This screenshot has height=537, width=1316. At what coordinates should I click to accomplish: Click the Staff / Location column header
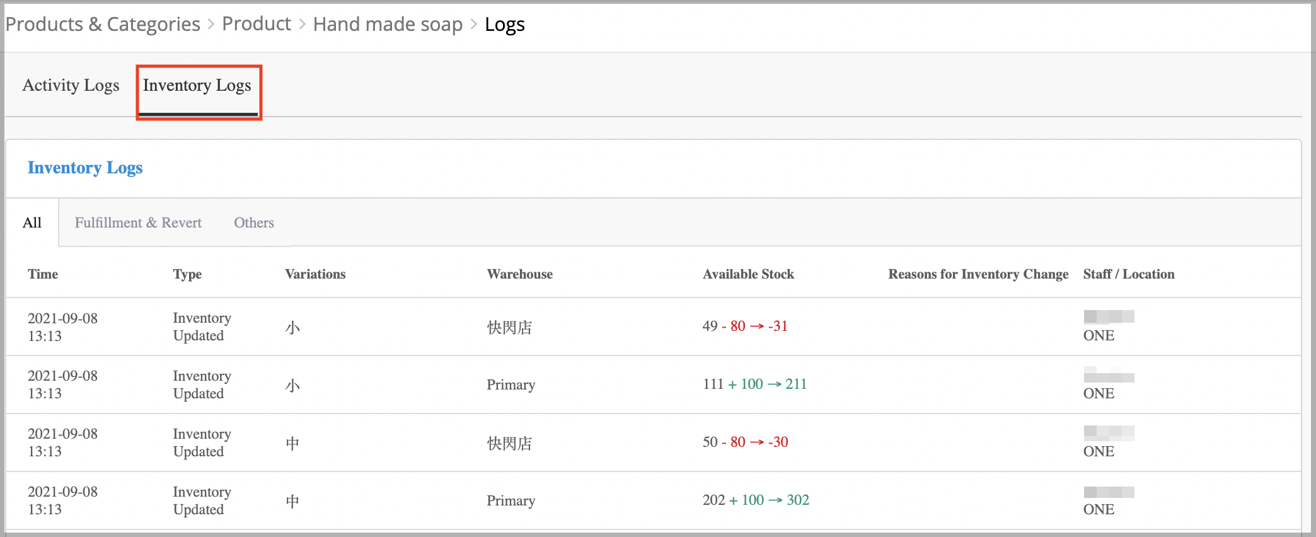pyautogui.click(x=1128, y=274)
